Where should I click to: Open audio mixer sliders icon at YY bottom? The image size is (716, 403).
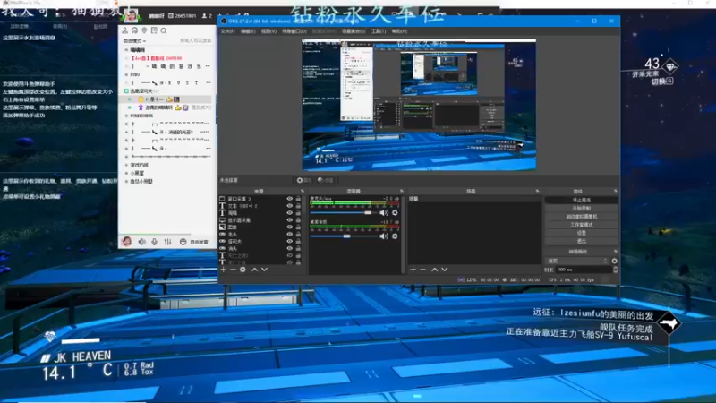click(167, 242)
